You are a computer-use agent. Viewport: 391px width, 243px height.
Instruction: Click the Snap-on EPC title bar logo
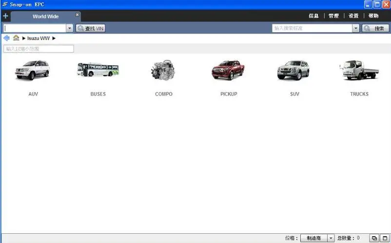click(x=5, y=4)
